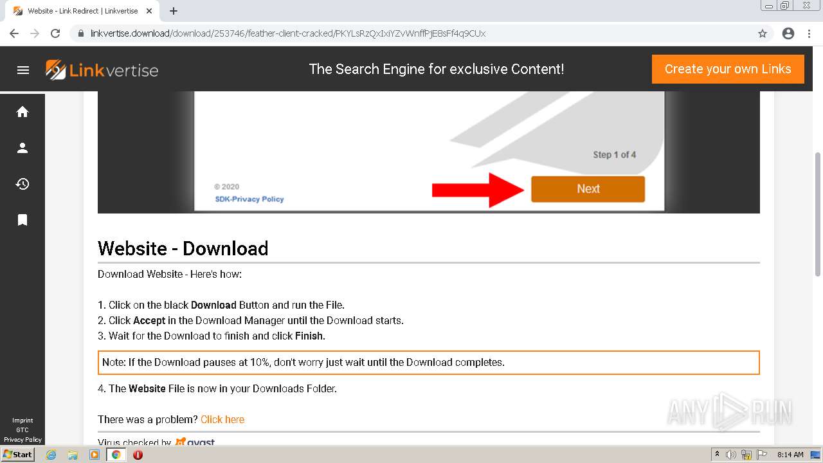
Task: Click 'The Search Engine for exclusive Content!' tagline
Action: [437, 69]
